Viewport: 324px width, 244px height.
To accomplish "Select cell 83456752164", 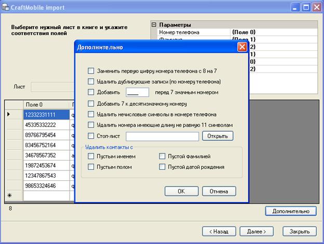I will [46, 145].
